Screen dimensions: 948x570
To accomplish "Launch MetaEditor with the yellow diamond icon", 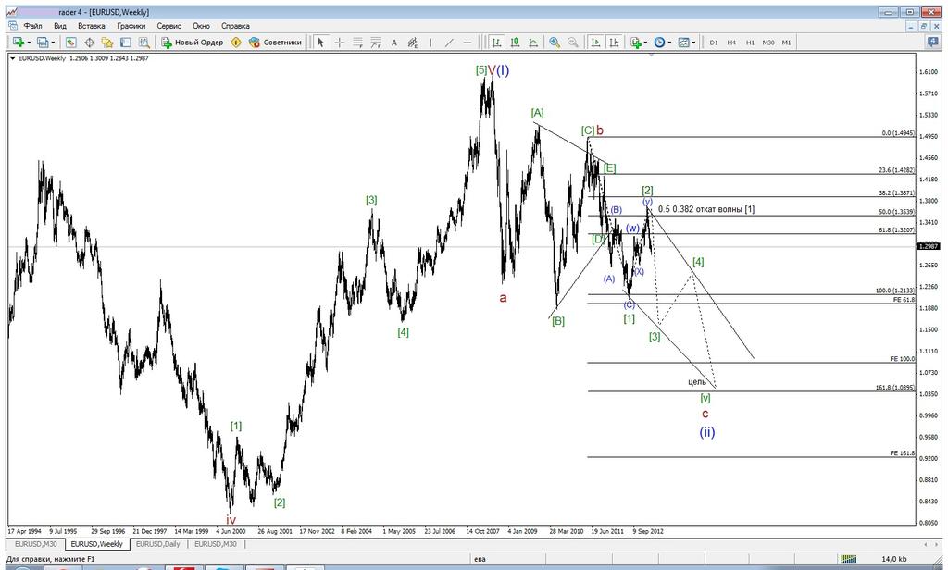I will point(236,43).
